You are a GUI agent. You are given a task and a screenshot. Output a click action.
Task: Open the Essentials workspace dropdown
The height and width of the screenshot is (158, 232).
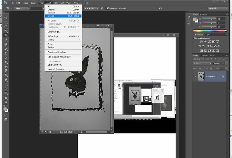tap(218, 8)
